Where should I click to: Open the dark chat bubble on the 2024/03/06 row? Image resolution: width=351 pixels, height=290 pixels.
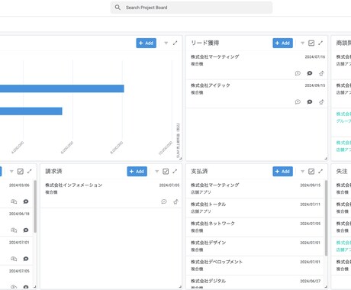point(26,201)
